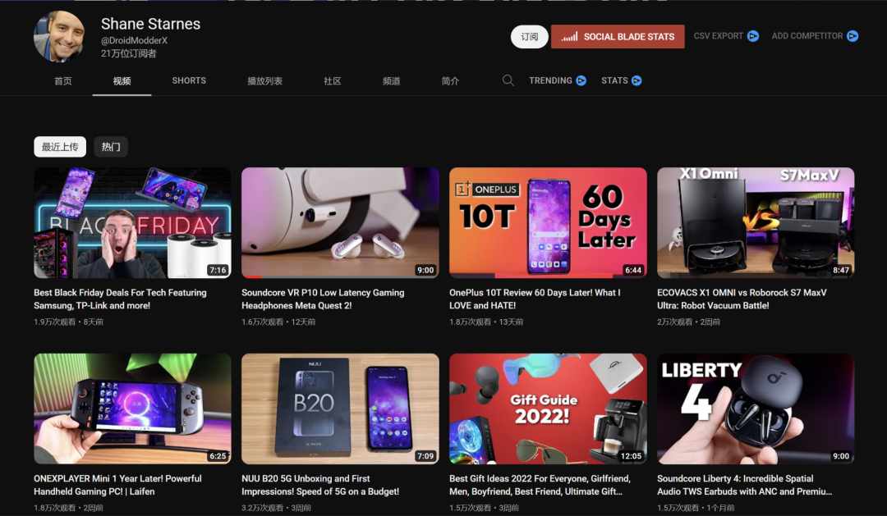The image size is (887, 516).
Task: Open the TRENDING link
Action: pos(550,81)
